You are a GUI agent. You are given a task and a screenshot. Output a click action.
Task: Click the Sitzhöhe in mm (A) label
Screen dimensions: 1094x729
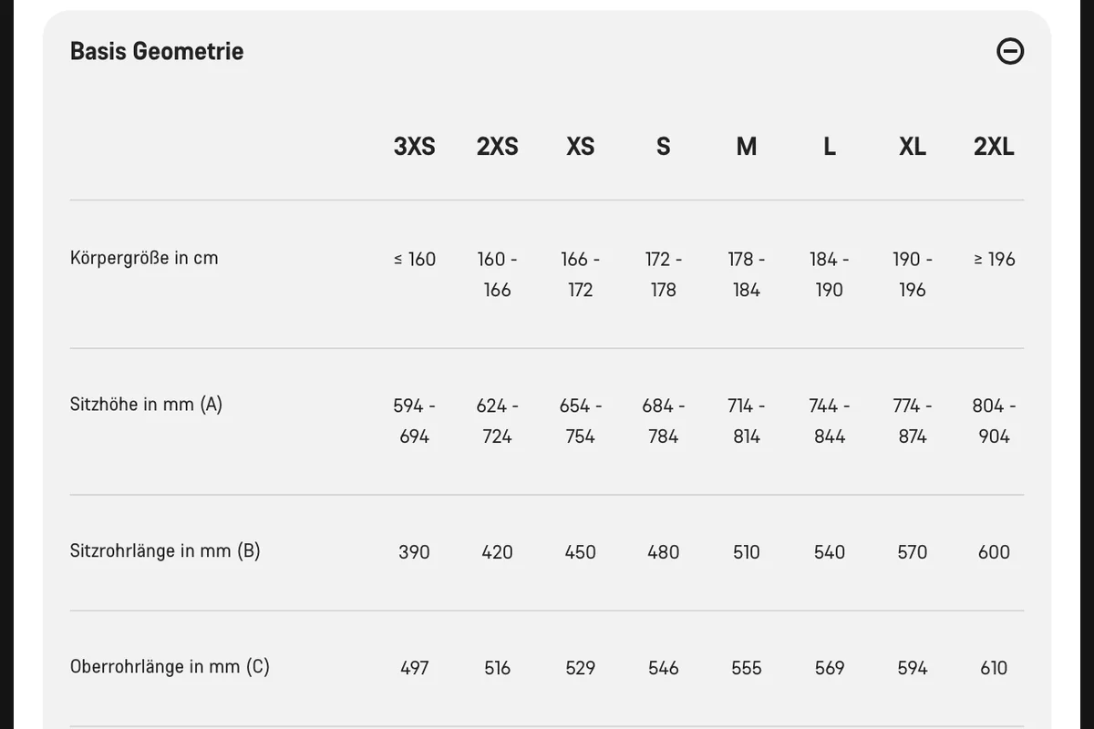(146, 404)
